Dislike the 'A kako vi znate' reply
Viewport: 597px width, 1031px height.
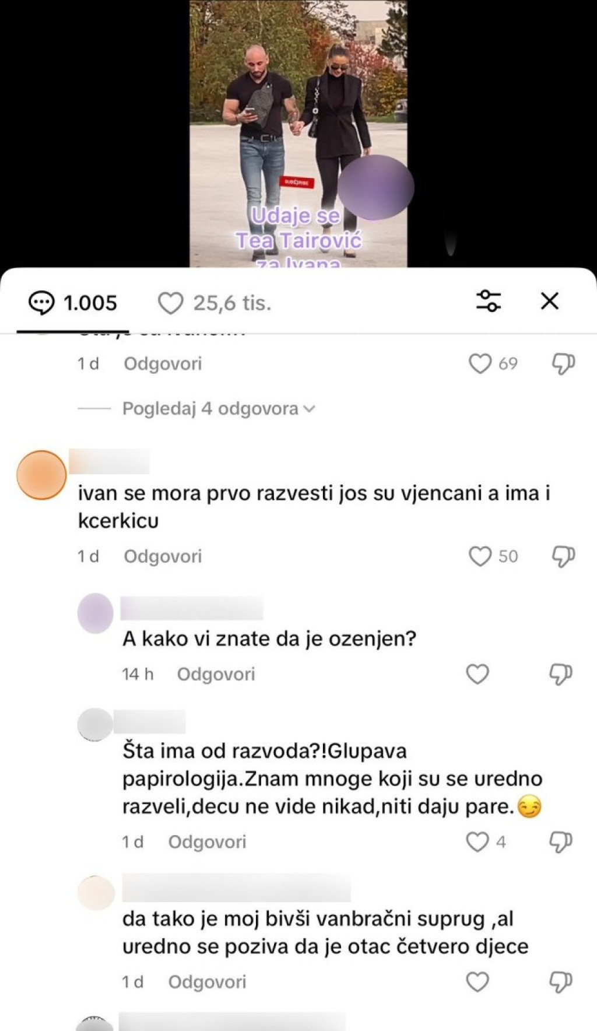561,674
